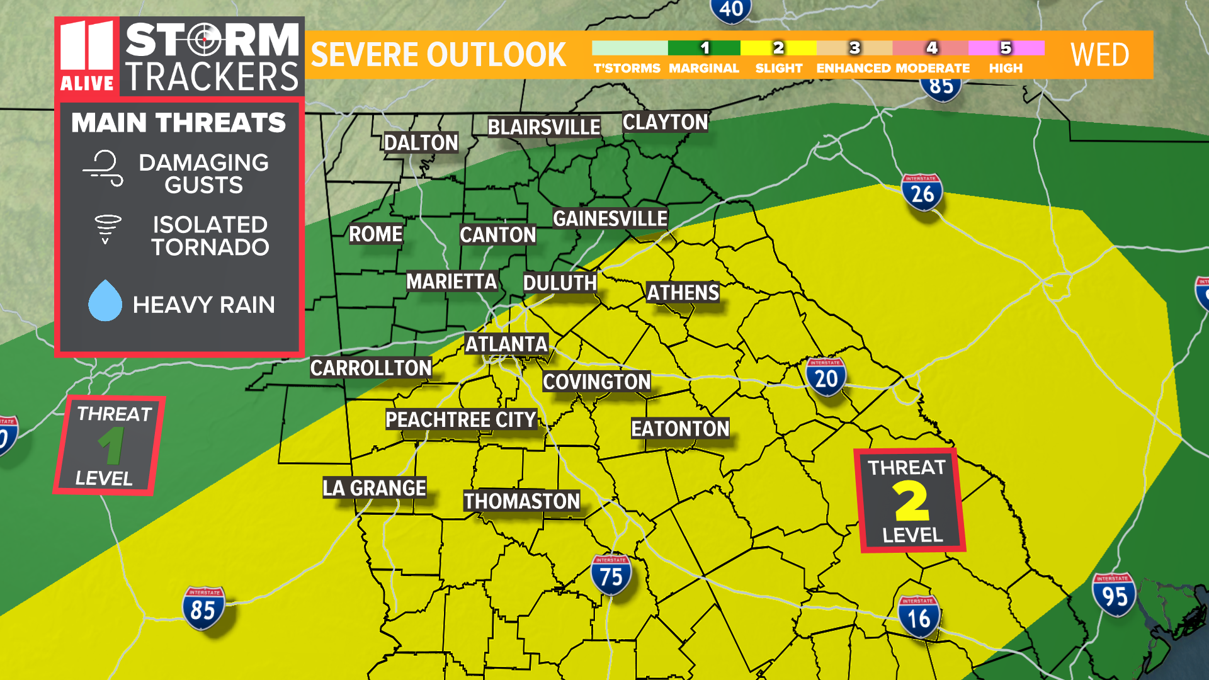This screenshot has width=1209, height=680.
Task: Click the 11 Alive logo
Action: [x=87, y=56]
